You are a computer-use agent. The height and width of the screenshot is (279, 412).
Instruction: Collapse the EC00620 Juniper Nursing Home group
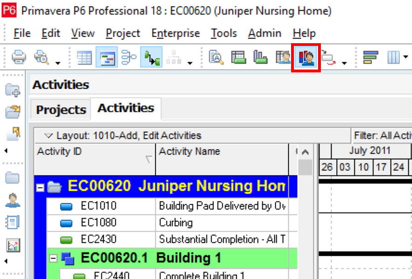point(40,188)
